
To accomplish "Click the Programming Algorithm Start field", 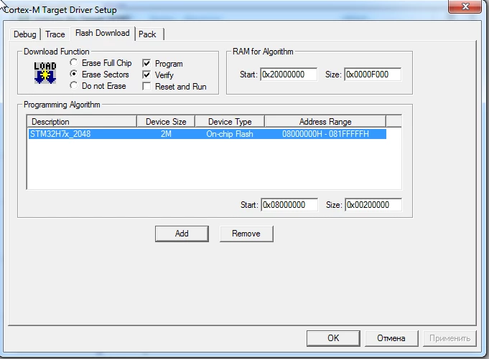I will 289,205.
